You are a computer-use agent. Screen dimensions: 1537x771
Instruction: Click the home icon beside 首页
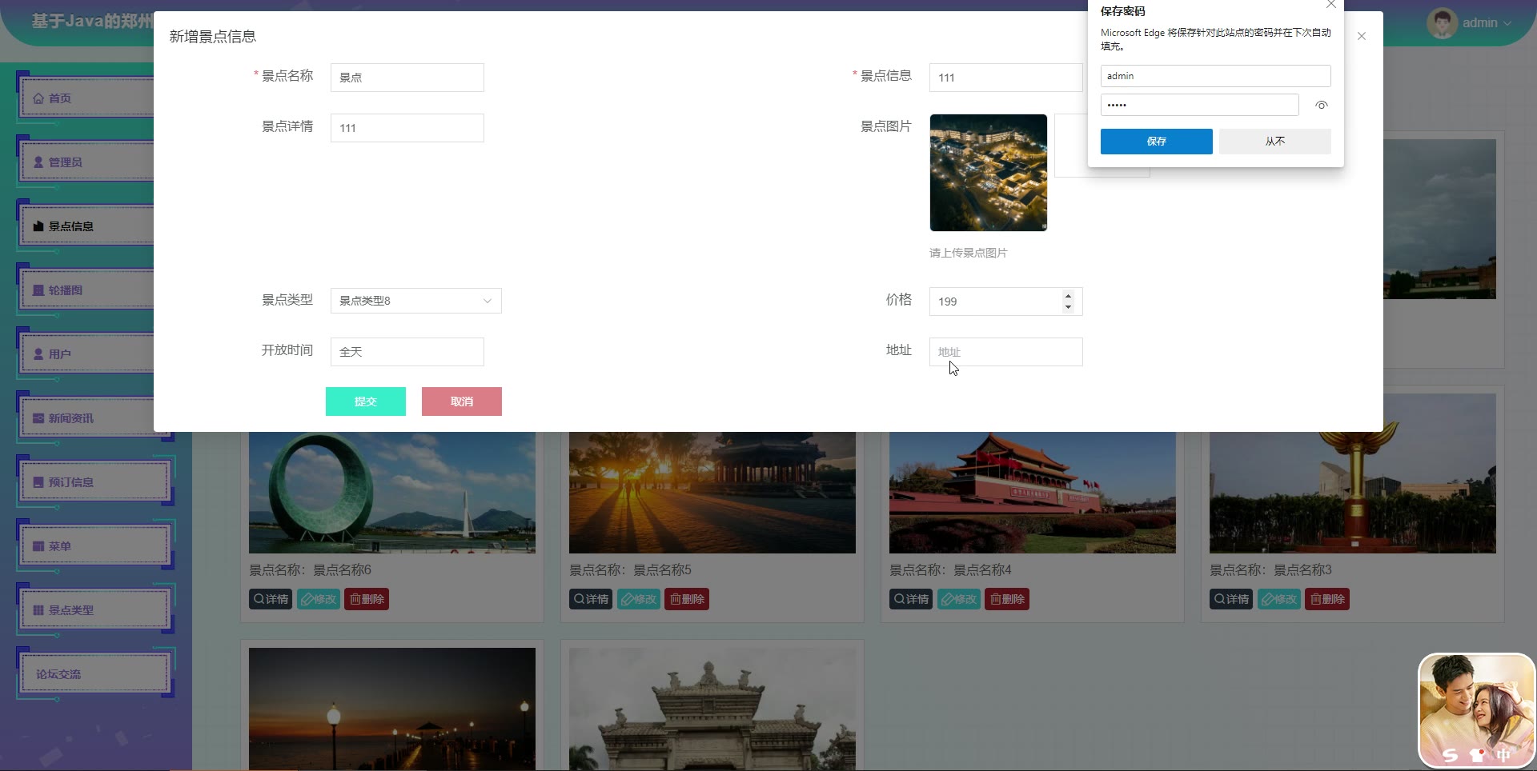pyautogui.click(x=38, y=98)
